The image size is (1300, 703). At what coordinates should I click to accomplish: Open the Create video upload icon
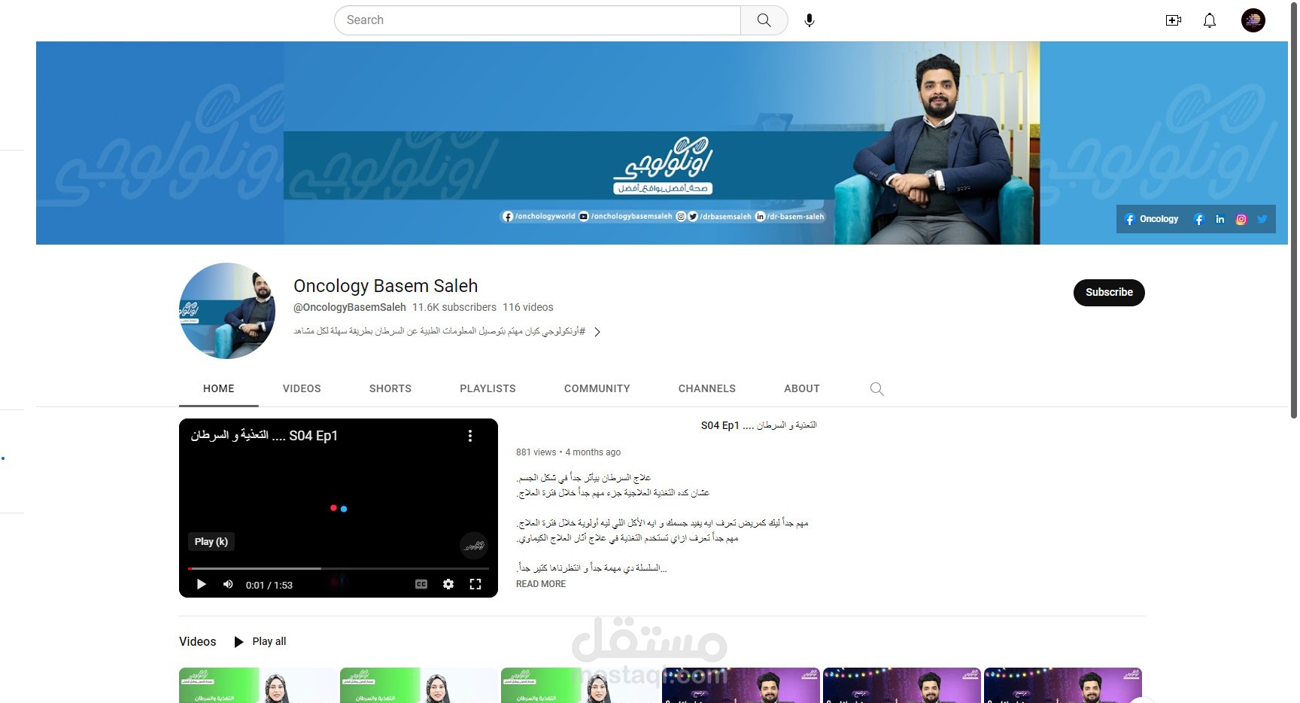pos(1173,20)
